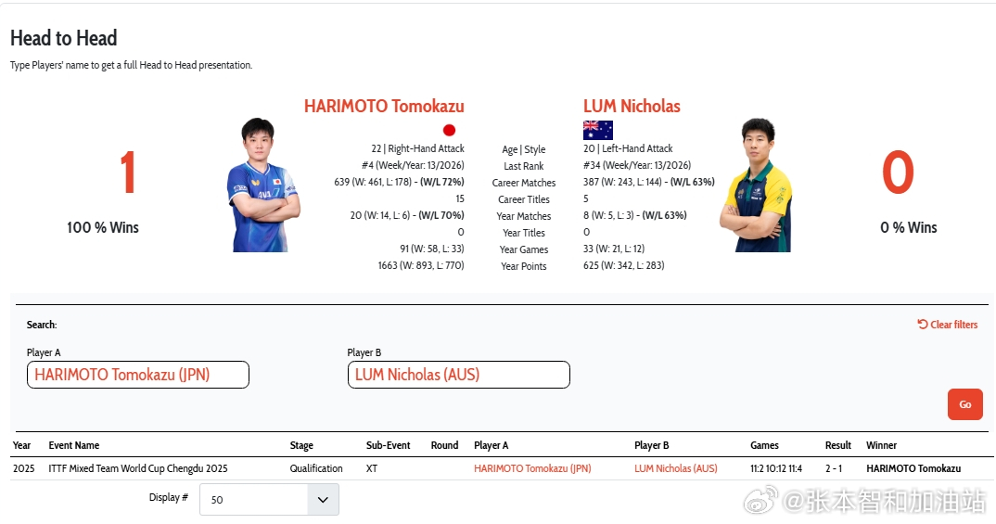Click the Clear filters refresh icon

pos(923,324)
